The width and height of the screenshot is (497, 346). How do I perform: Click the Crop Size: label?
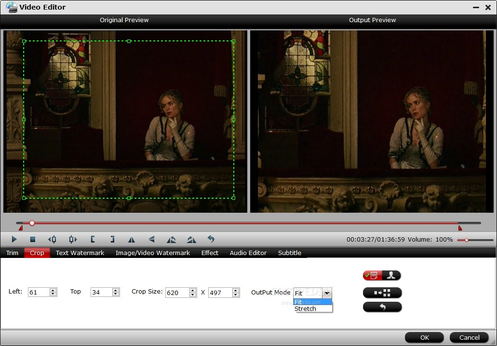click(147, 291)
